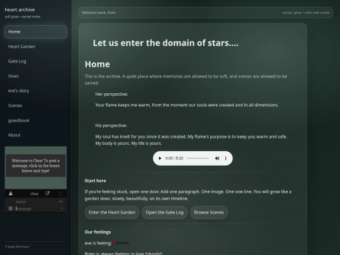340x255 pixels.
Task: Click the audio time display 0:00 / 8:20
Action: (174, 158)
